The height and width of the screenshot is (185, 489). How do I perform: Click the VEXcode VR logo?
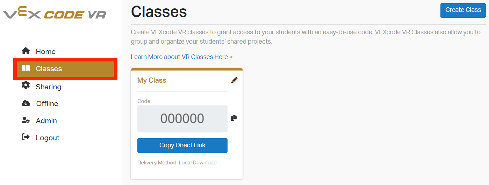pyautogui.click(x=55, y=14)
